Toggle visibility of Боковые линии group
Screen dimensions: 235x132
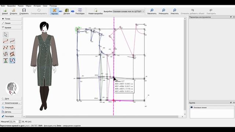click(192, 107)
